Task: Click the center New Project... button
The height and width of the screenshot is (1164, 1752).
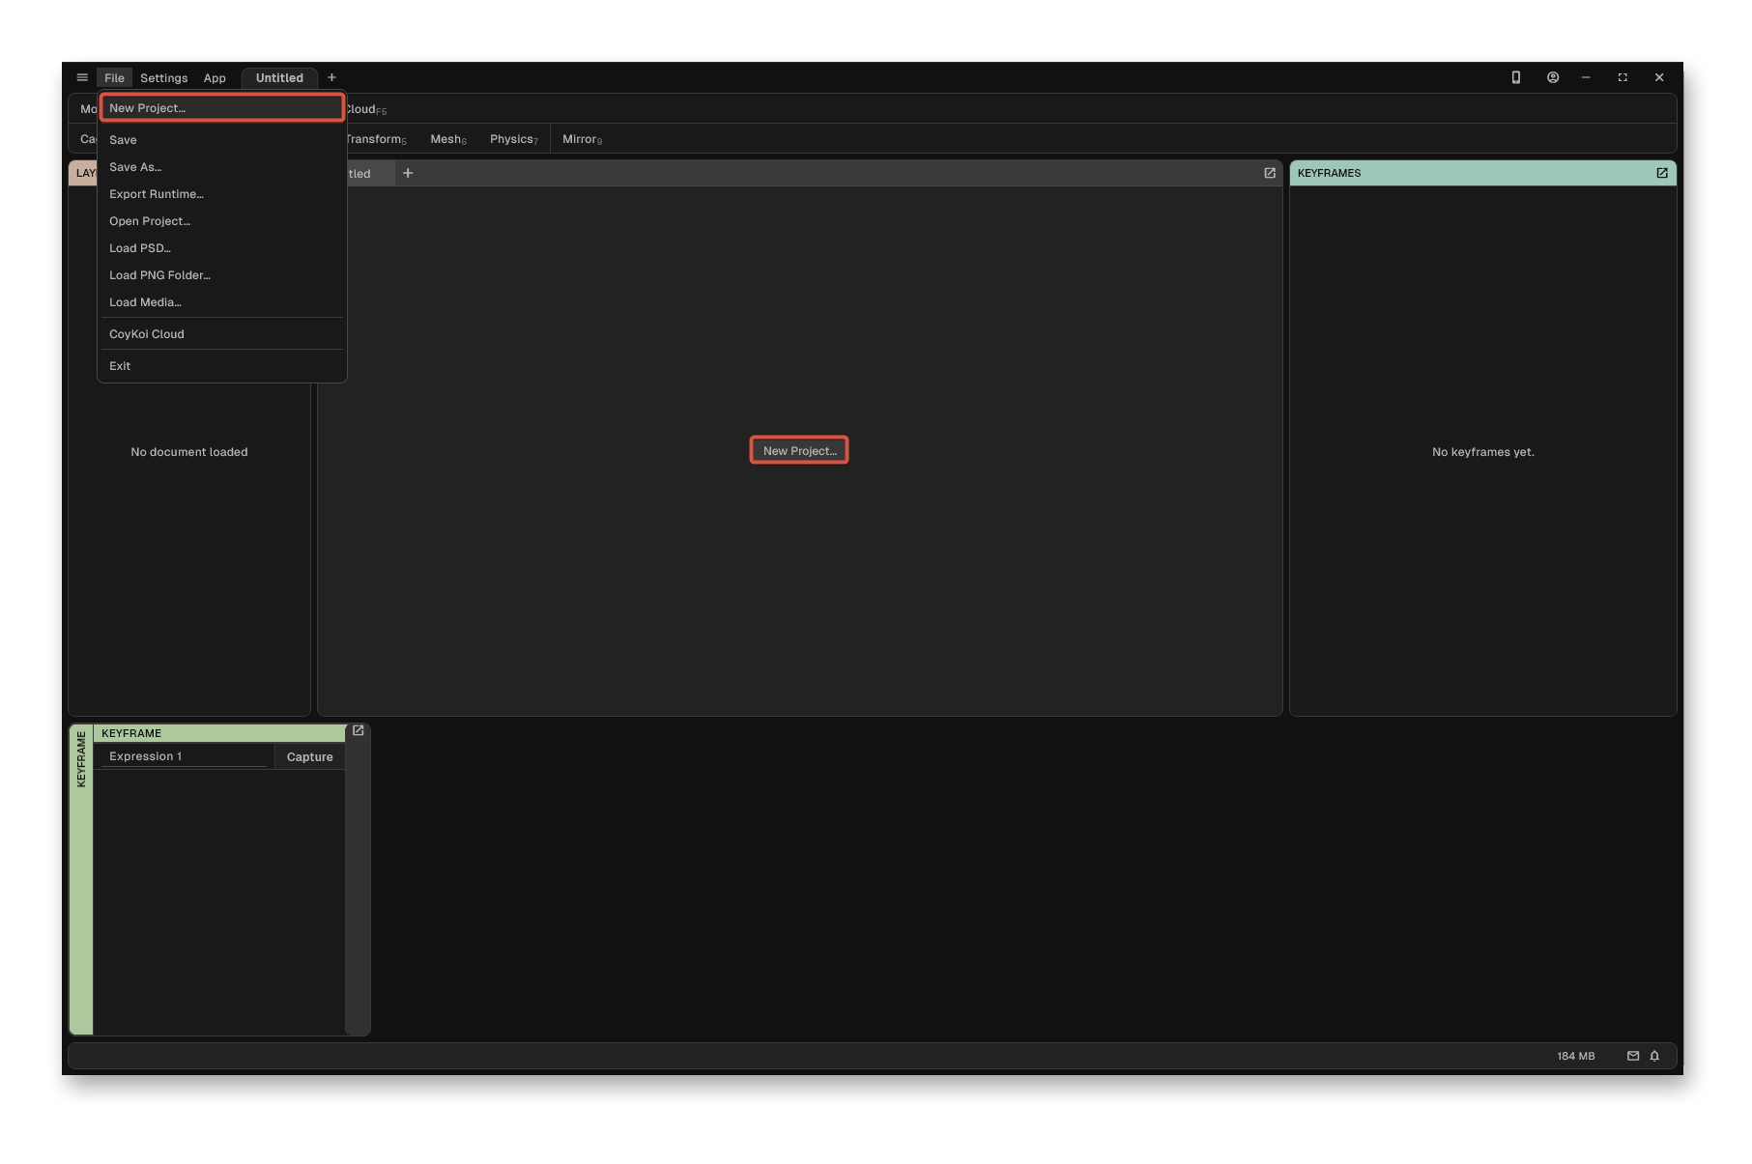Action: [x=799, y=450]
